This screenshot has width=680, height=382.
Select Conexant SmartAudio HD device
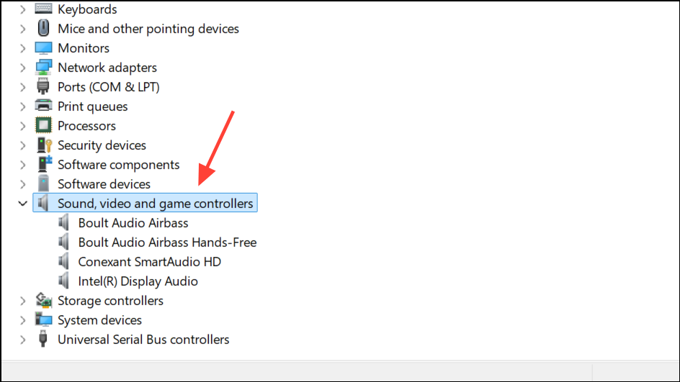coord(149,262)
